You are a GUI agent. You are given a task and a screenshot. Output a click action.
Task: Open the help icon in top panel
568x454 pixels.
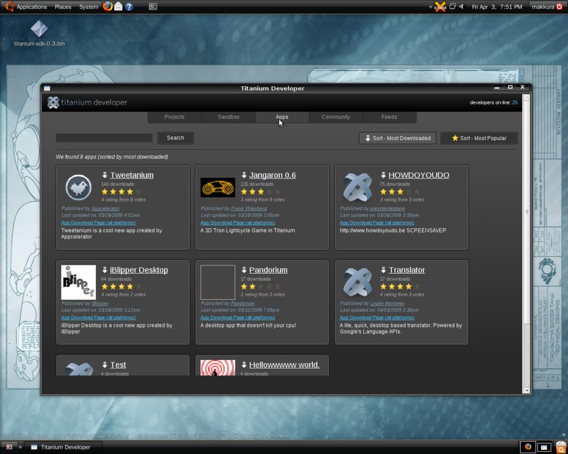click(129, 7)
